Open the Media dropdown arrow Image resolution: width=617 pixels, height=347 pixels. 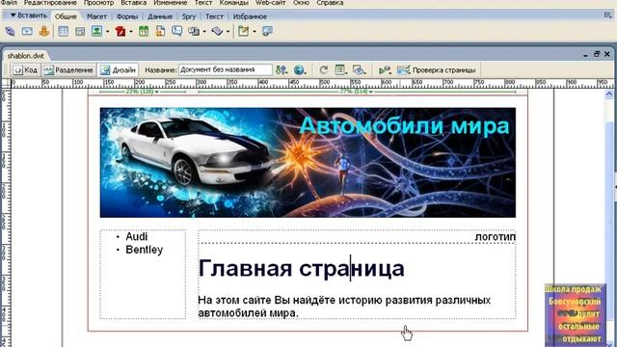coord(131,32)
